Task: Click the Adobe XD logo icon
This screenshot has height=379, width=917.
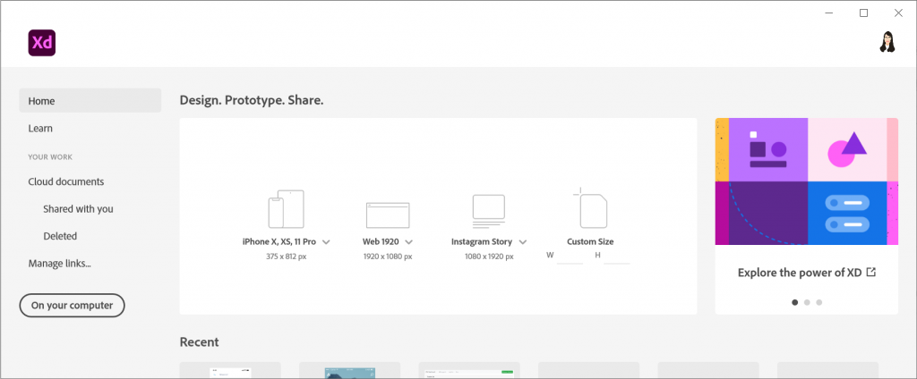Action: (41, 43)
